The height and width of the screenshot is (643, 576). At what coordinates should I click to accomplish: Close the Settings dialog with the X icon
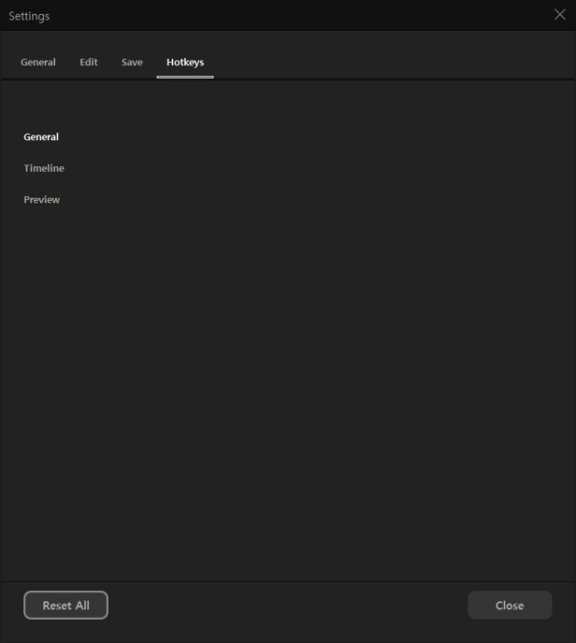(560, 15)
